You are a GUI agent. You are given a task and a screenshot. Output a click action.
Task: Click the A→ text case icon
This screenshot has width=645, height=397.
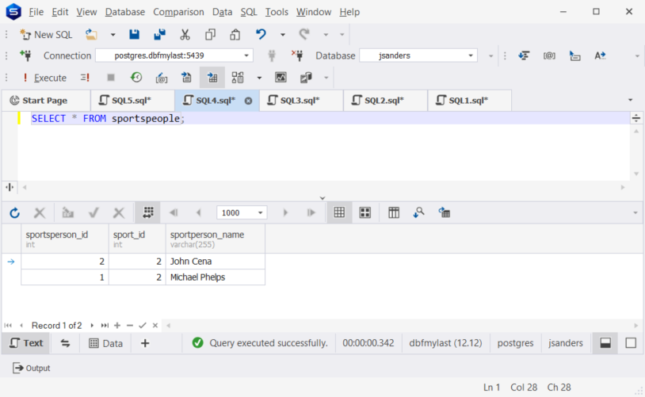tap(600, 55)
